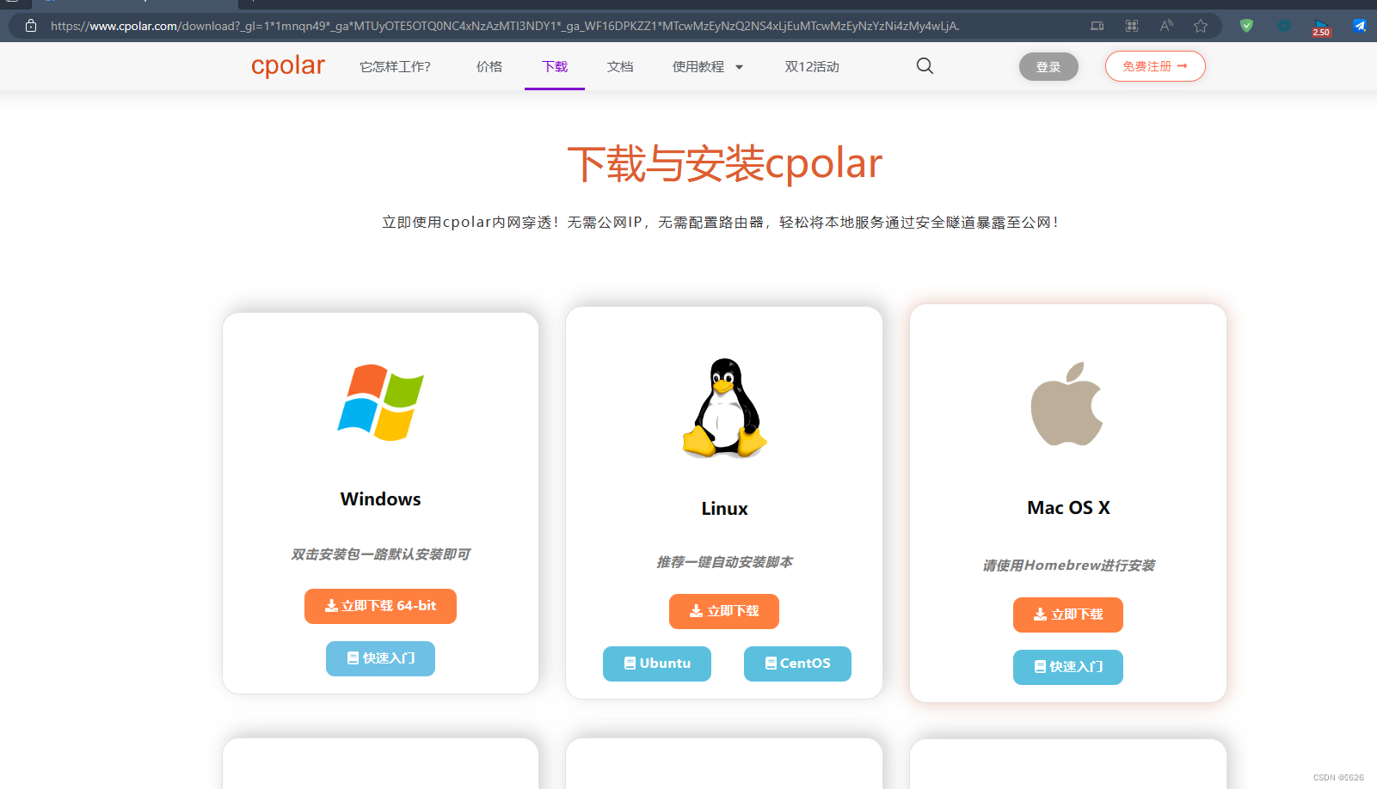Click the Mac OS X card title

[1068, 508]
